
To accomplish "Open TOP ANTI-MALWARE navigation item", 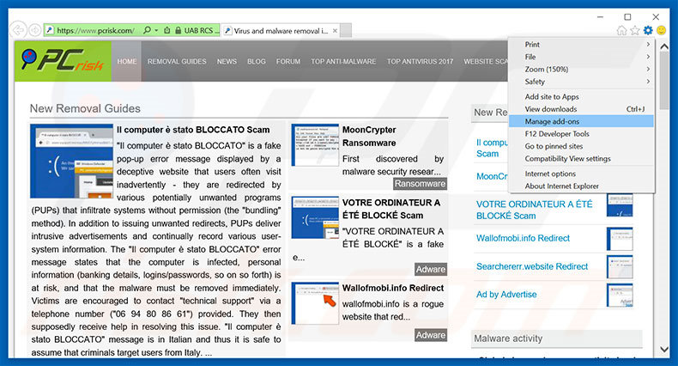I will tap(343, 62).
